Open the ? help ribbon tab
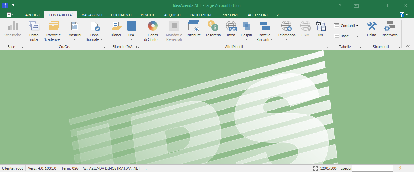The image size is (414, 172). click(x=278, y=15)
